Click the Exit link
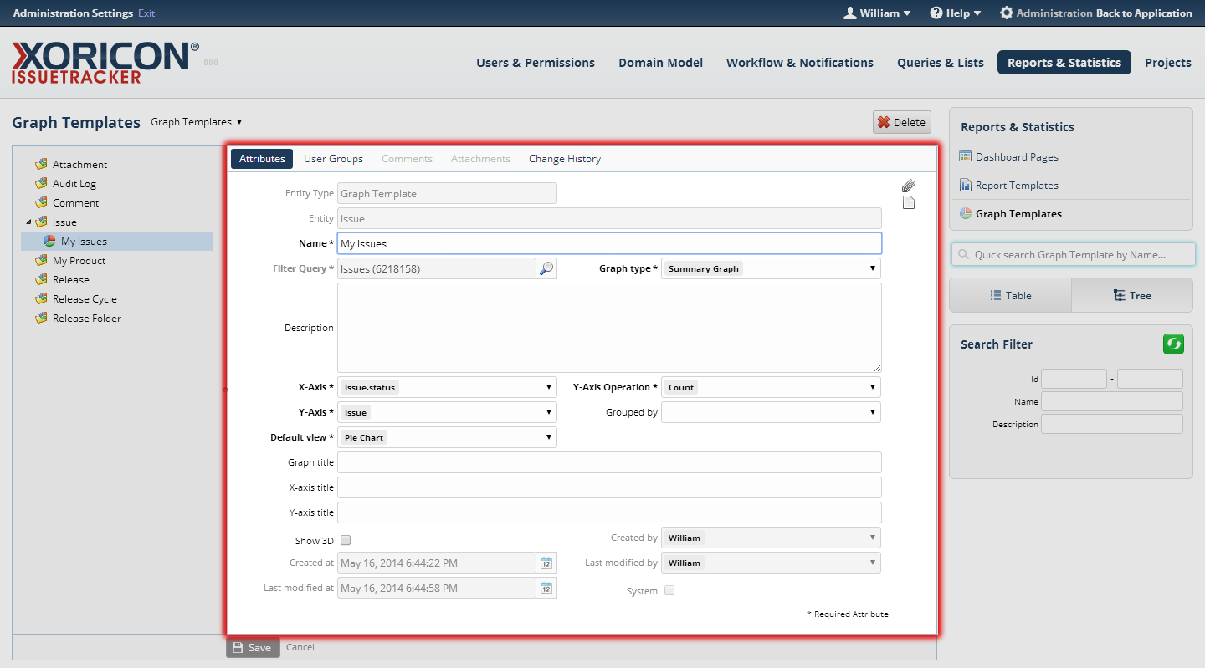This screenshot has height=668, width=1205. point(146,13)
